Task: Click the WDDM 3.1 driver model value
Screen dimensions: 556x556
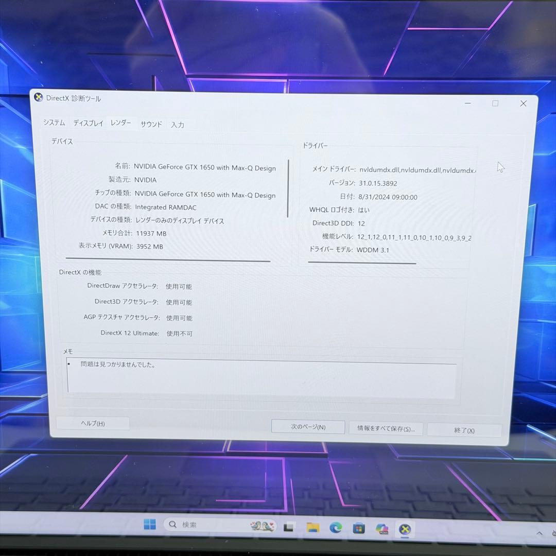Action: (373, 250)
